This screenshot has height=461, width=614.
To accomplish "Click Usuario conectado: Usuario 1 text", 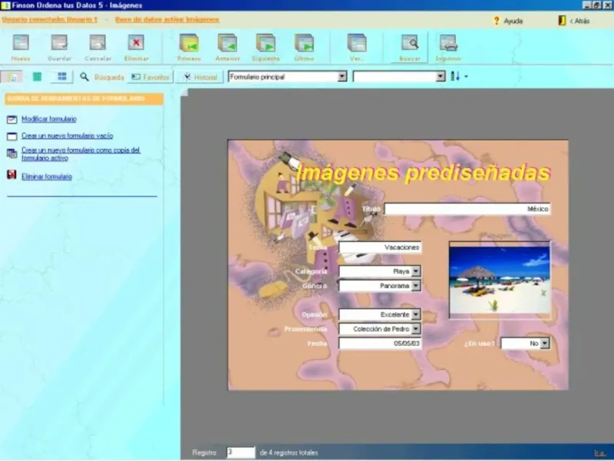I will 50,20.
